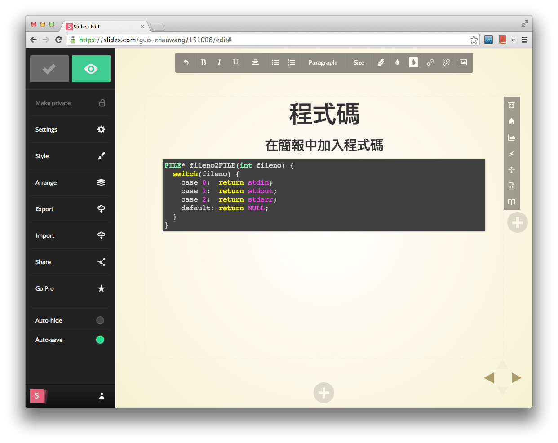Open the Export menu item
Viewport: 558px width, 443px height.
70,209
